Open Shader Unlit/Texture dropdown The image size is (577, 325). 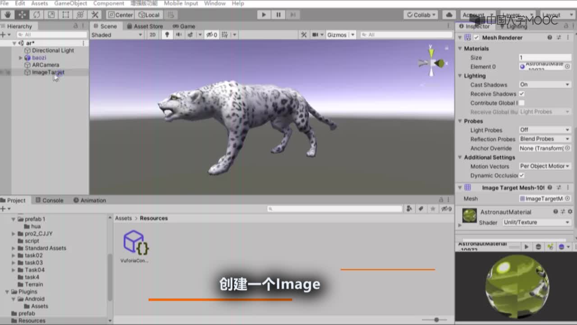tap(536, 222)
